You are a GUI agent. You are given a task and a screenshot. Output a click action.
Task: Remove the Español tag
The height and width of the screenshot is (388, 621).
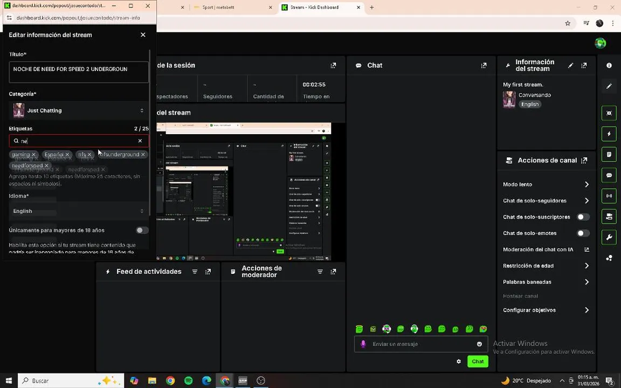tap(67, 155)
